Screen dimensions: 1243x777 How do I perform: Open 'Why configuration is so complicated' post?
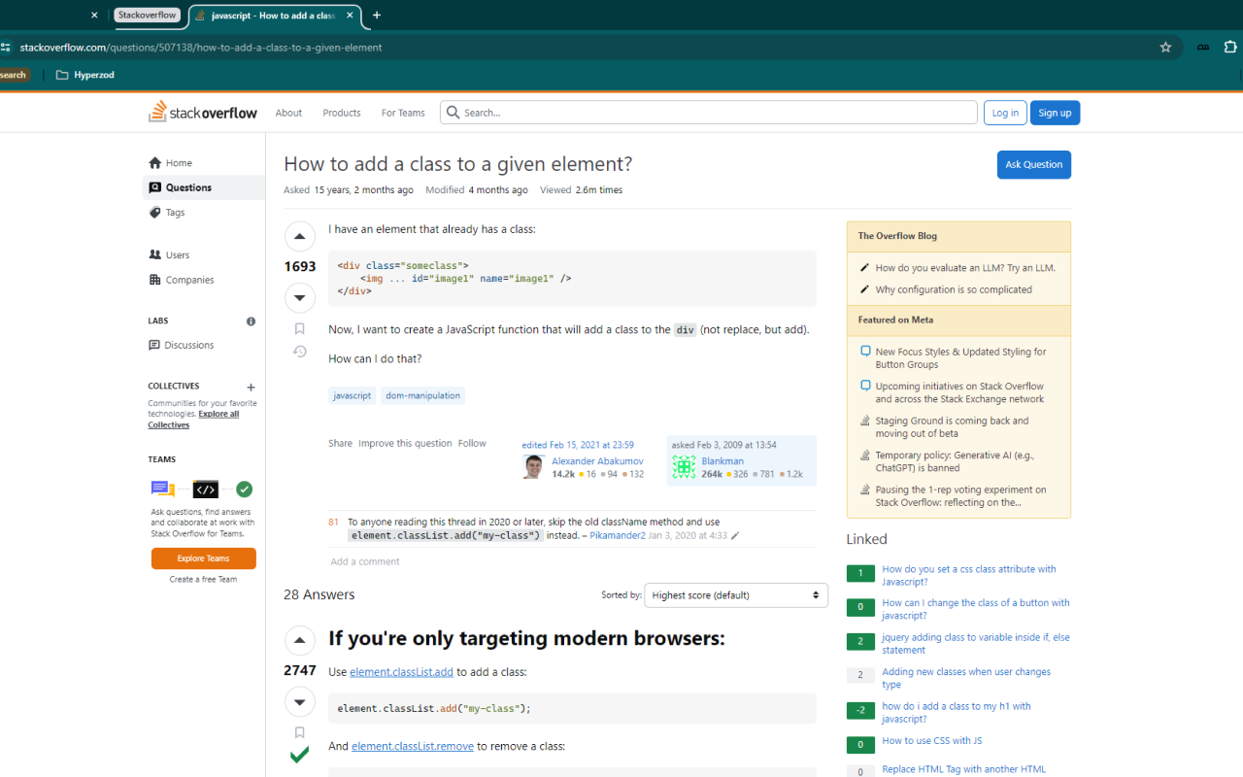pyautogui.click(x=954, y=289)
